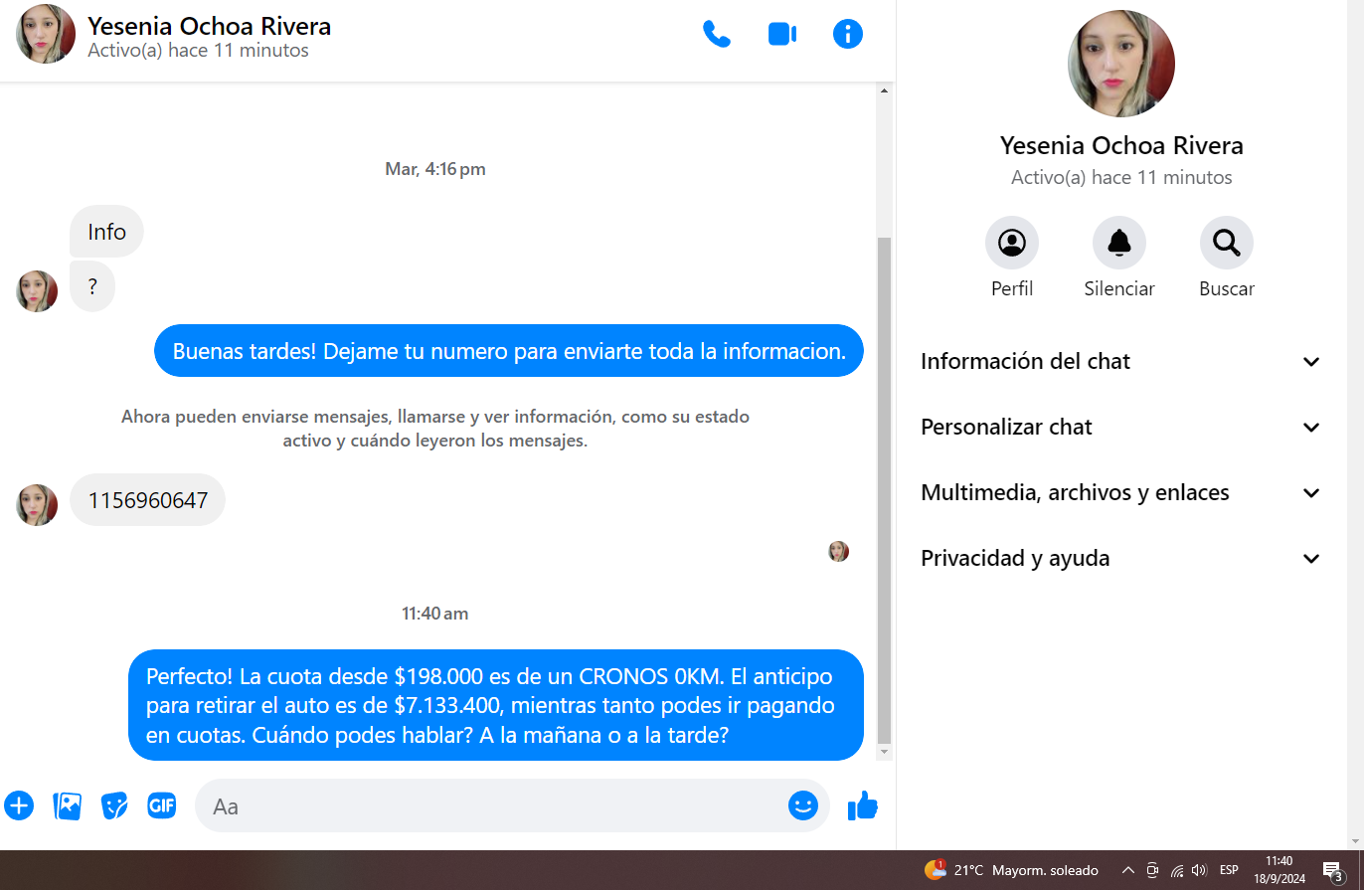The height and width of the screenshot is (890, 1364).
Task: Click the chat scrollbar up arrow
Action: pos(884,91)
